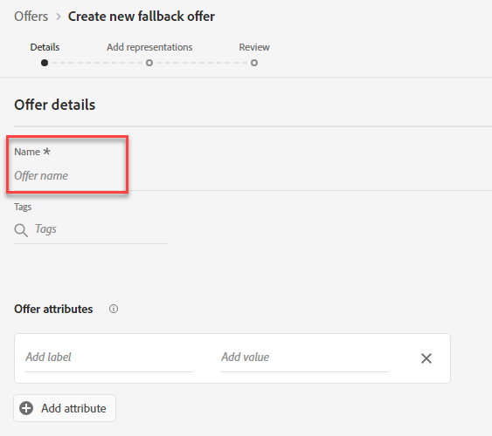Open info tooltip beside Offer attributes

(114, 309)
